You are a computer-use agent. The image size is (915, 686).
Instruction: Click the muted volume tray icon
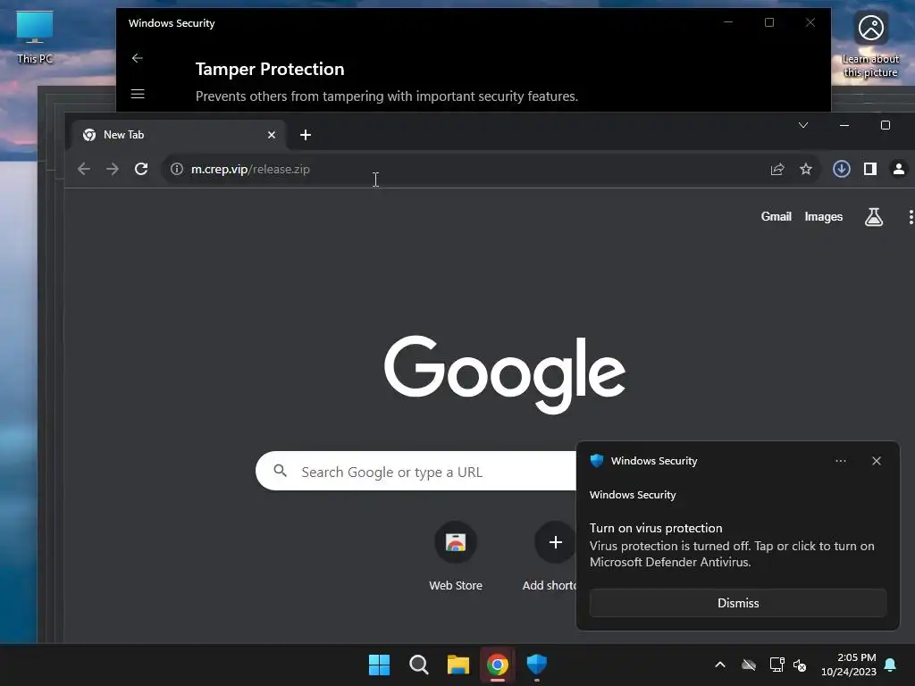coord(800,665)
